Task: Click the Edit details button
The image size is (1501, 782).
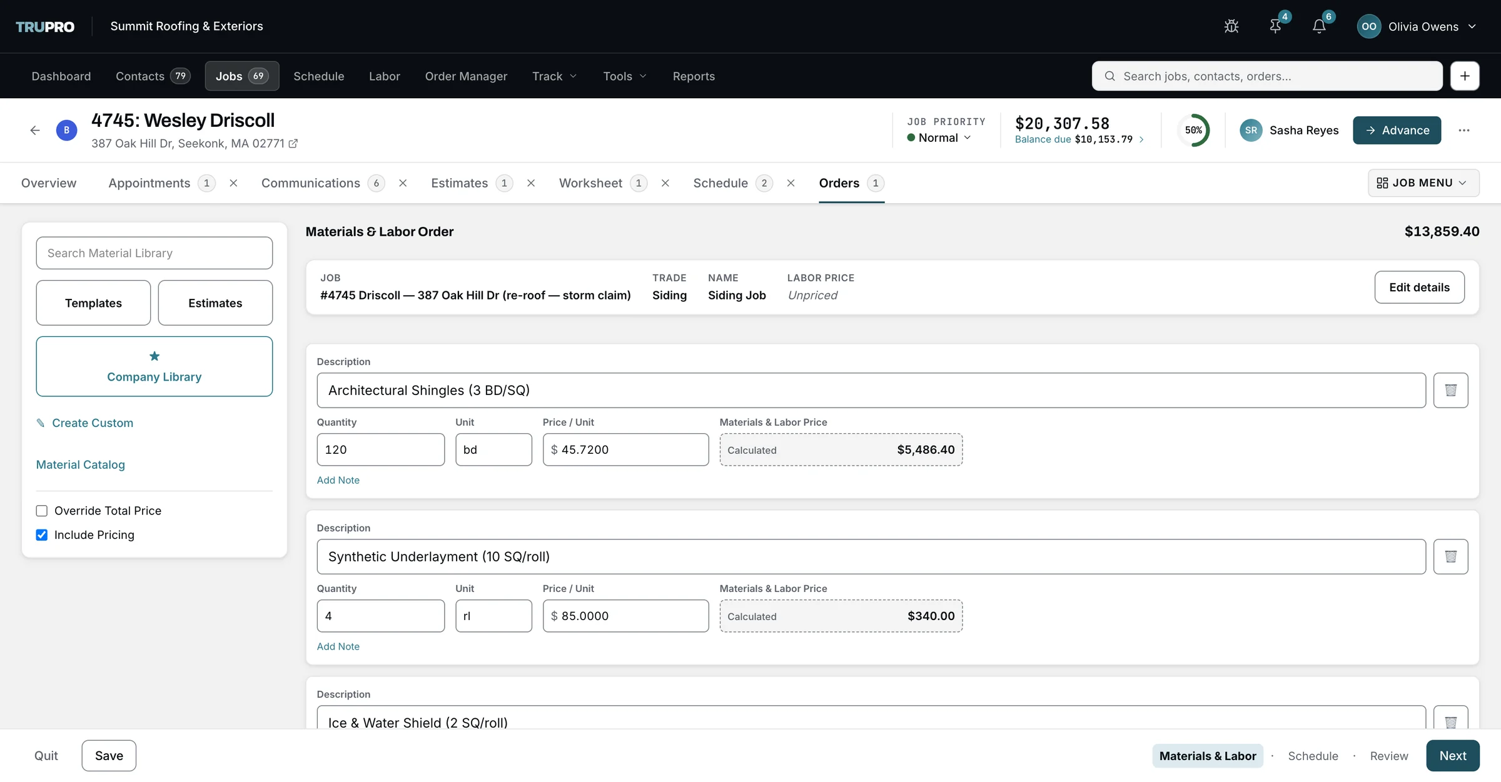Action: pos(1419,288)
